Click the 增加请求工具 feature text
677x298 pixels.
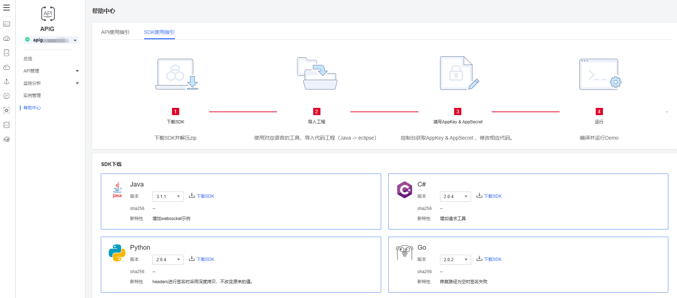(x=453, y=219)
